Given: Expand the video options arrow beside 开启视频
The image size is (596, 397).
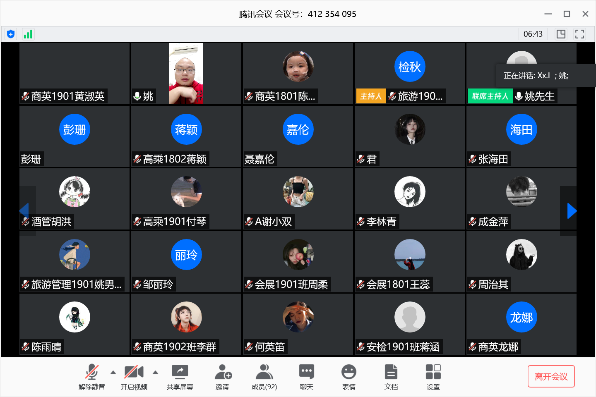Looking at the screenshot, I should pyautogui.click(x=155, y=372).
